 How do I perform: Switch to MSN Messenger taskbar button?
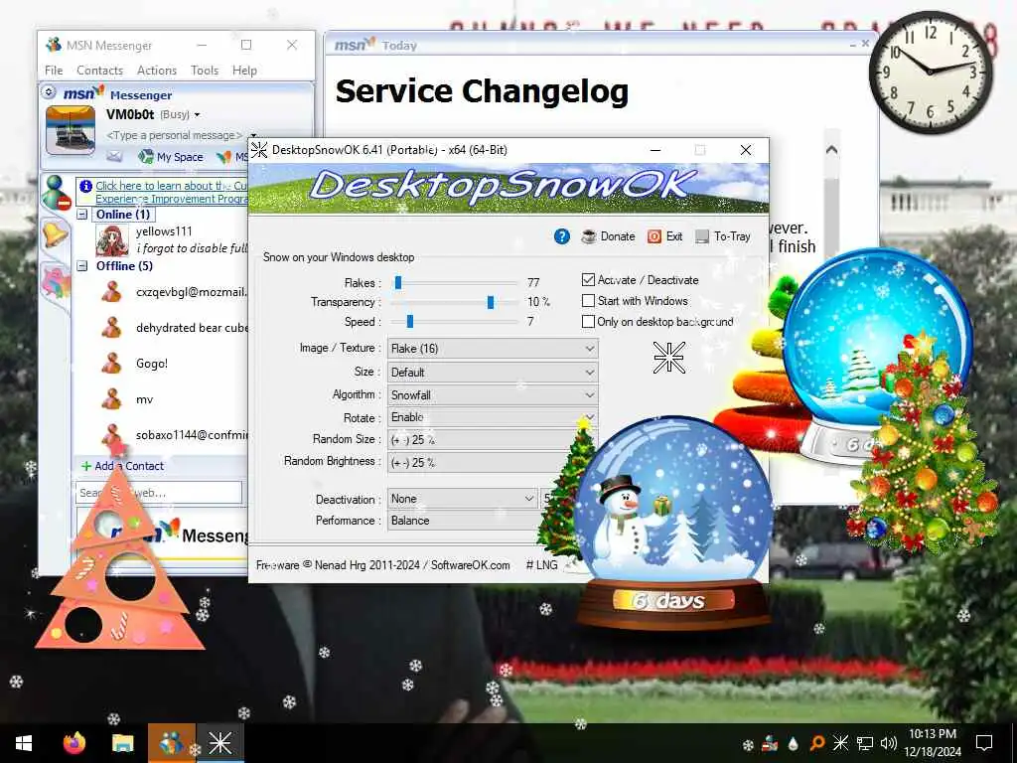(171, 743)
